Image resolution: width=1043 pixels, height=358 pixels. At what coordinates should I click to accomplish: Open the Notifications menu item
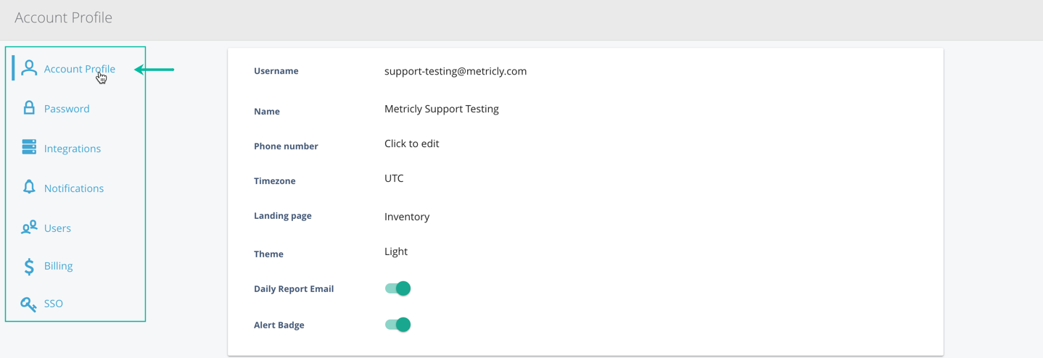[74, 188]
